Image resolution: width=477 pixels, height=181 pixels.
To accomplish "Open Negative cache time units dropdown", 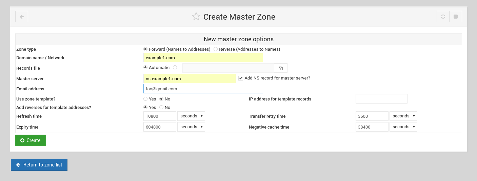I will coord(403,127).
